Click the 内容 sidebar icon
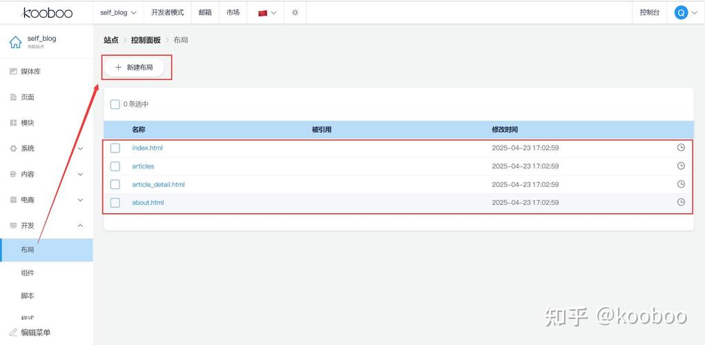The width and height of the screenshot is (705, 345). pyautogui.click(x=14, y=175)
